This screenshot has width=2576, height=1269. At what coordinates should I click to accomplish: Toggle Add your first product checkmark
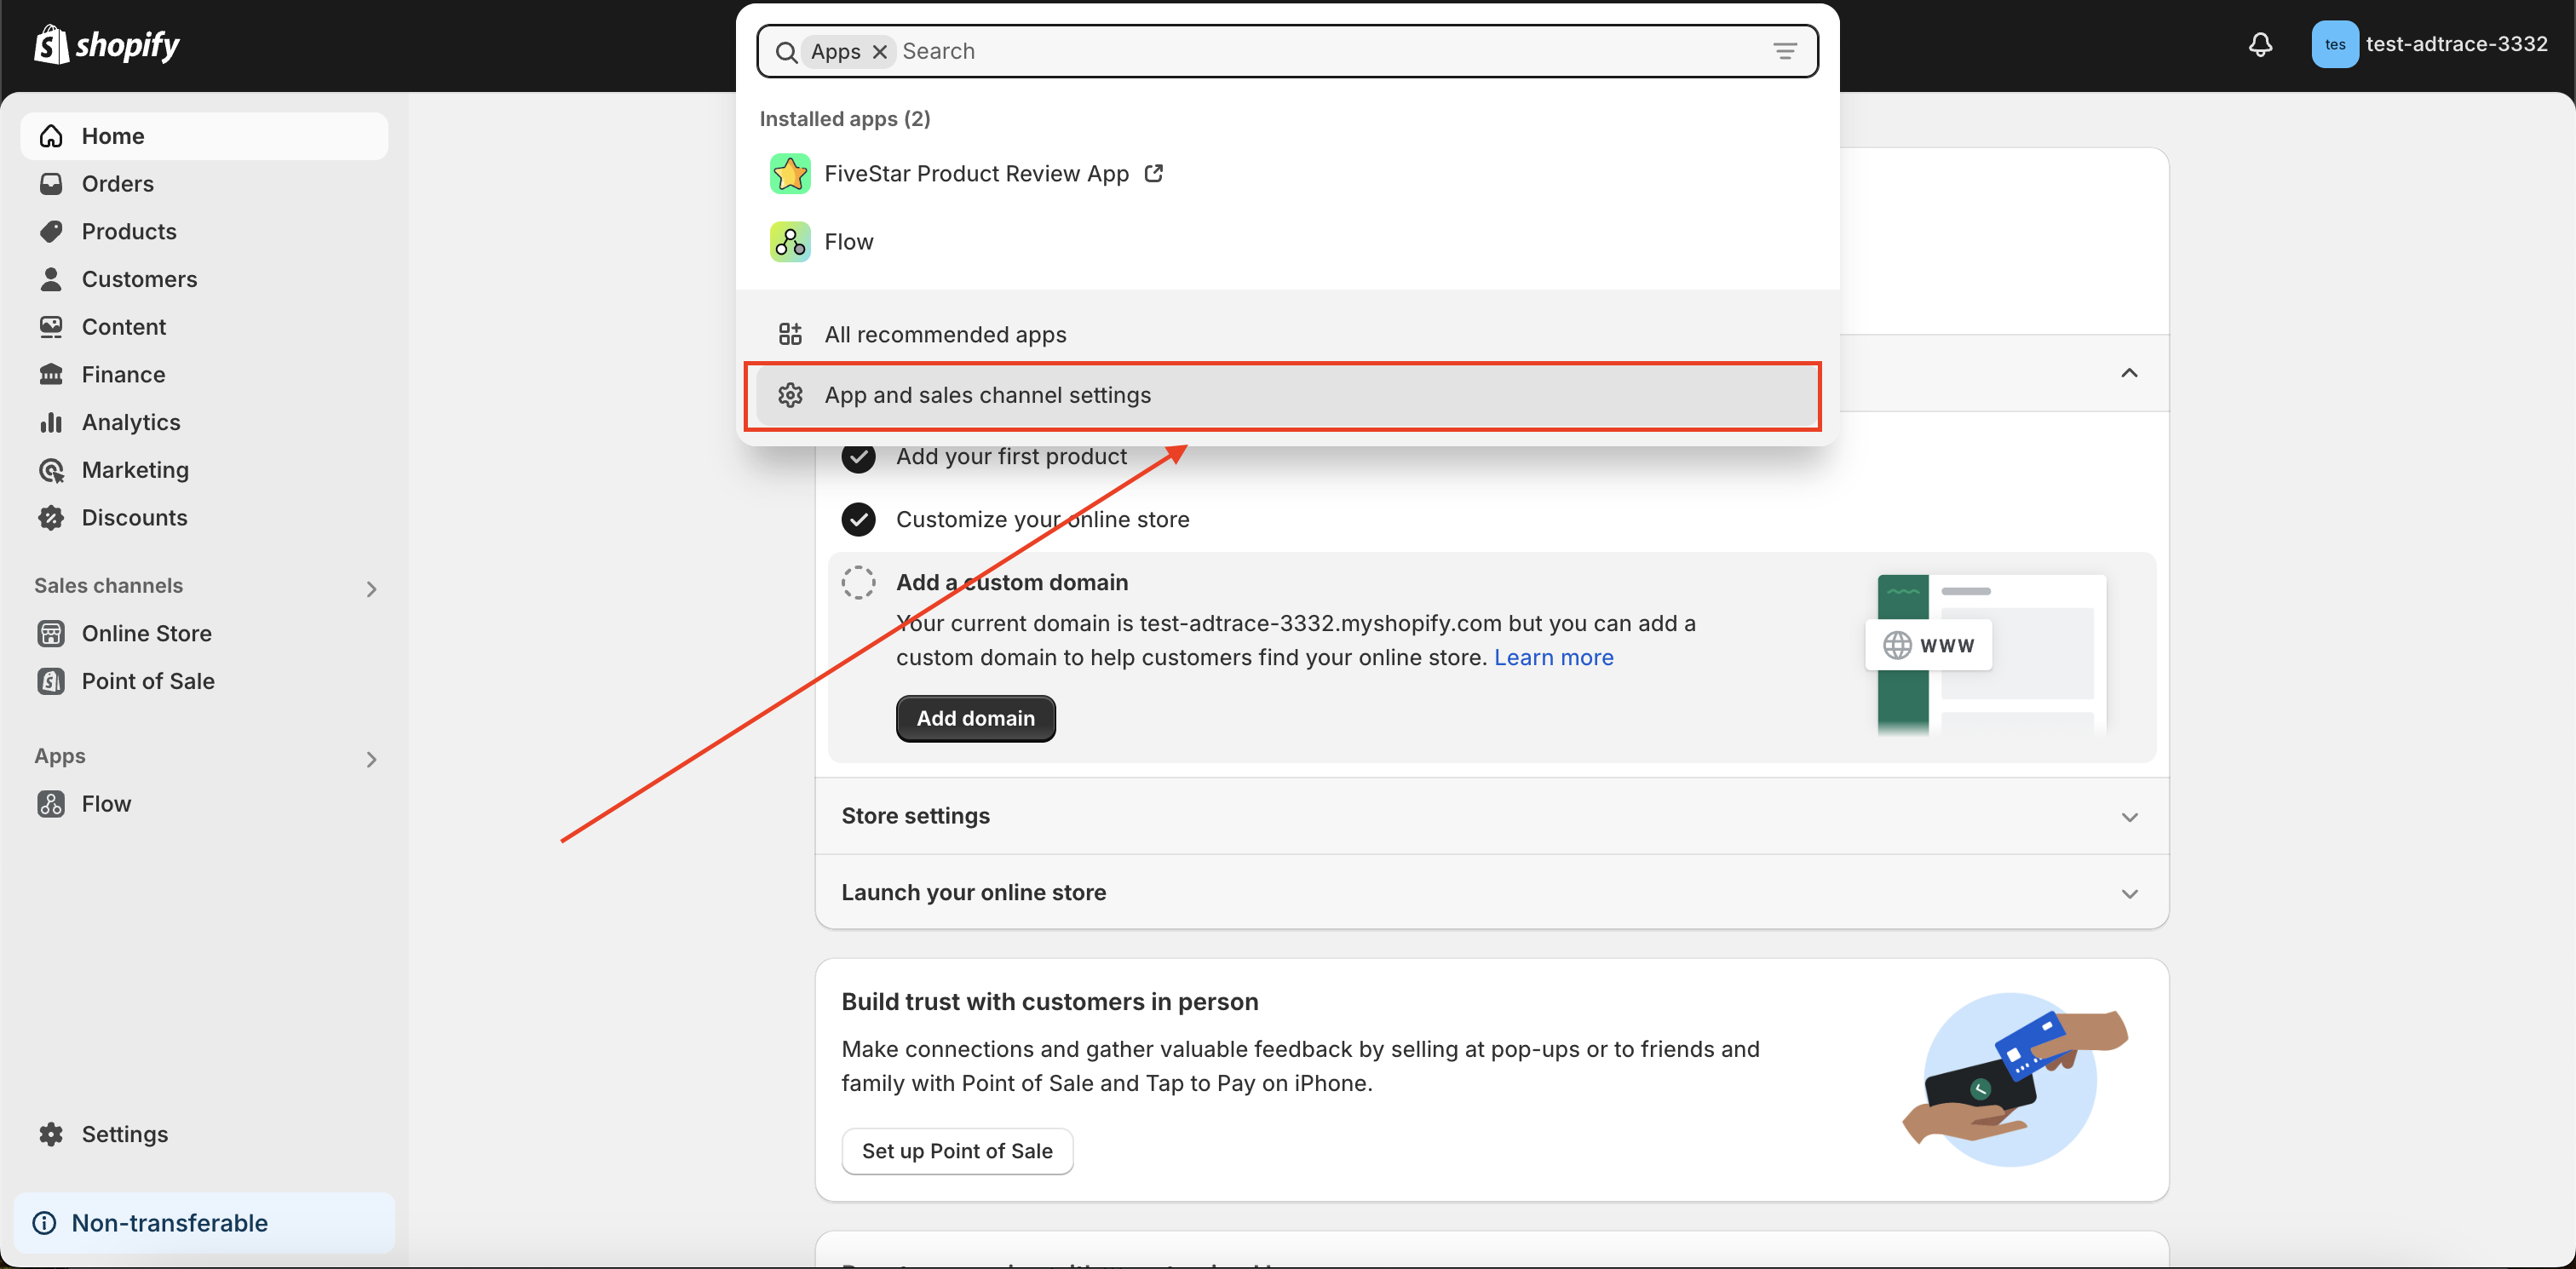[x=858, y=457]
